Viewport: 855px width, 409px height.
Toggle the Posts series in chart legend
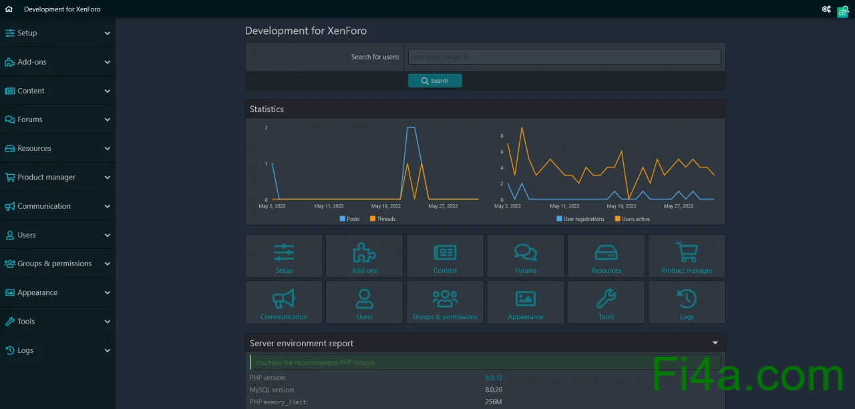point(349,219)
